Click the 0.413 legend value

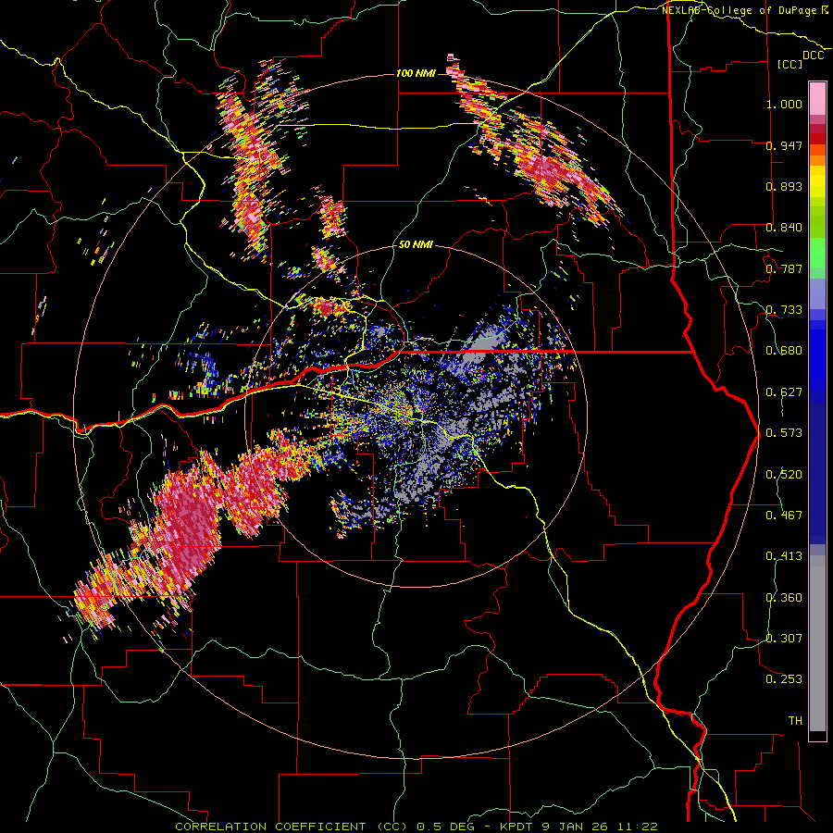point(784,556)
